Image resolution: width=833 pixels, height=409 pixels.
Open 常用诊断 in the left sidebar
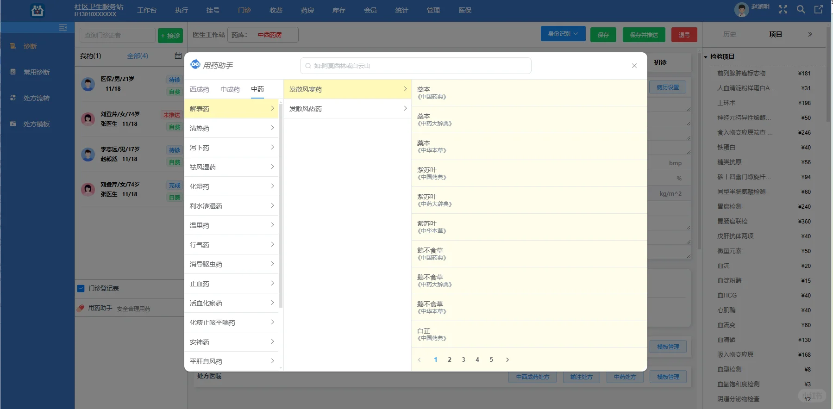point(37,72)
